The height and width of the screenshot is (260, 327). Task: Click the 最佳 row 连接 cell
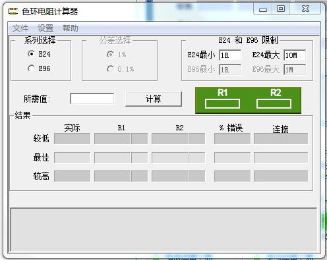pos(281,158)
